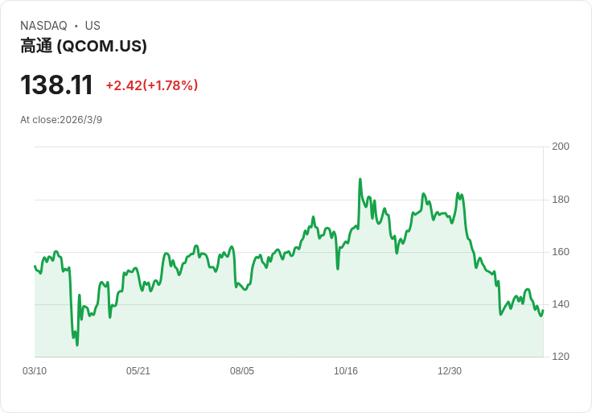
Task: Click the At close date text
Action: 61,120
